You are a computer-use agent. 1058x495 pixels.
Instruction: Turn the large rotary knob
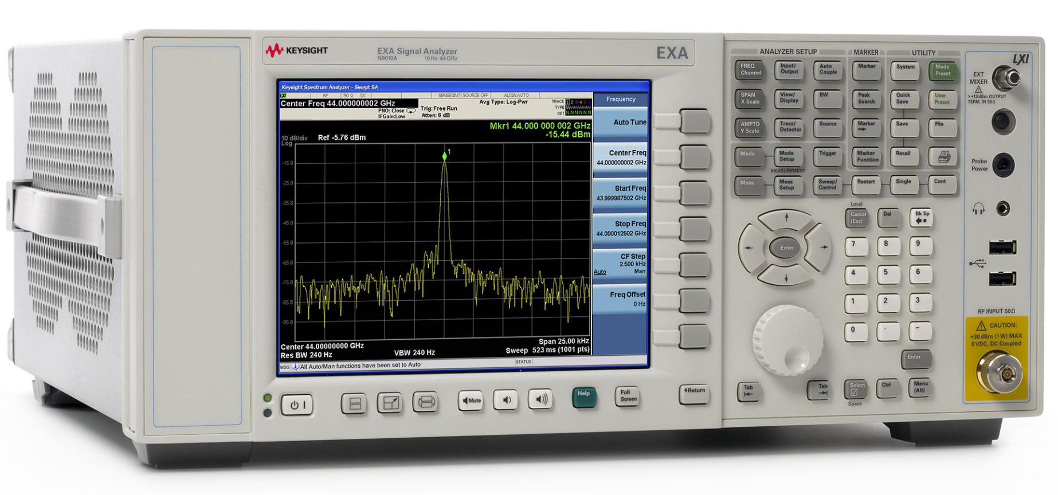(x=787, y=340)
